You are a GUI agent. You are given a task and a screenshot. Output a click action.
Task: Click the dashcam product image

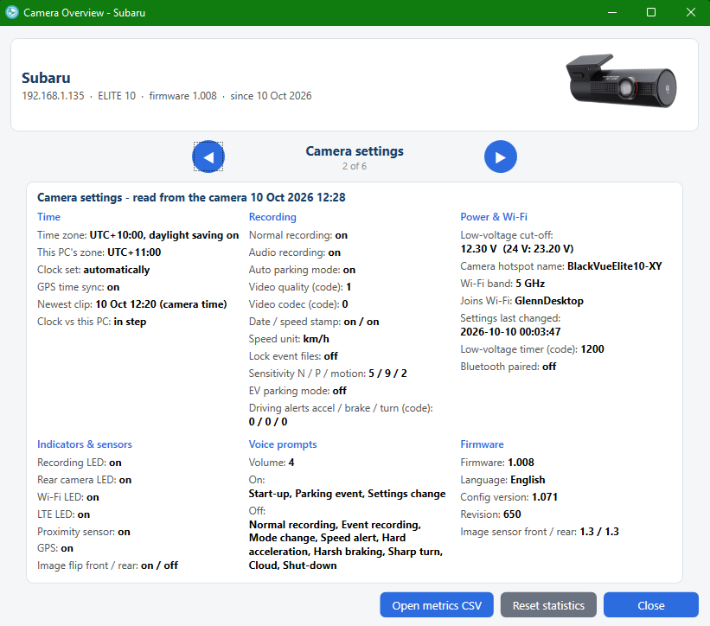click(x=621, y=81)
